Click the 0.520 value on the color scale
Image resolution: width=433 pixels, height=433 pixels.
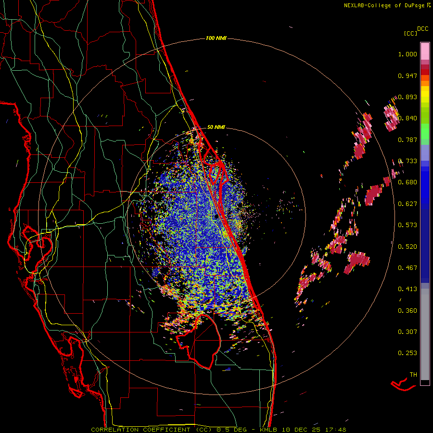[408, 247]
